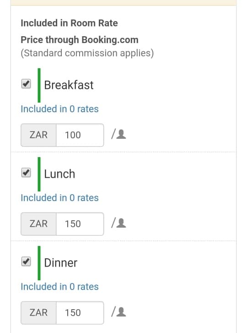
Task: Click the 'Included in Room Rate' heading
Action: point(70,23)
